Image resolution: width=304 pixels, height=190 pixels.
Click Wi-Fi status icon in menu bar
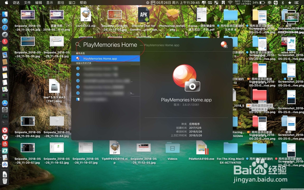pos(230,2)
